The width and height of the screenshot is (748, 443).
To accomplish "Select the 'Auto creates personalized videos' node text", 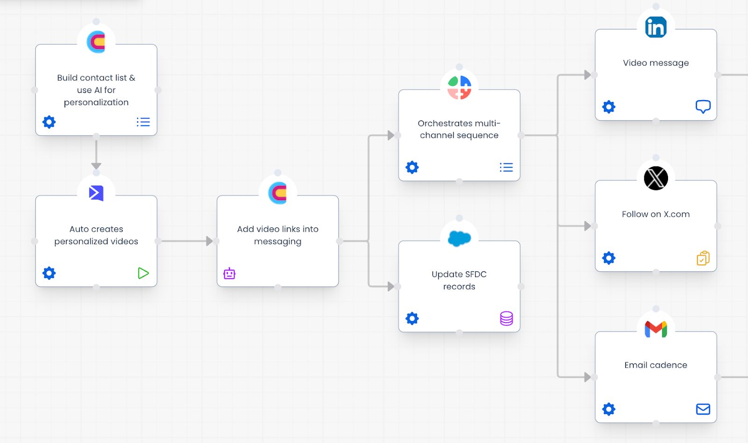I will click(x=96, y=235).
